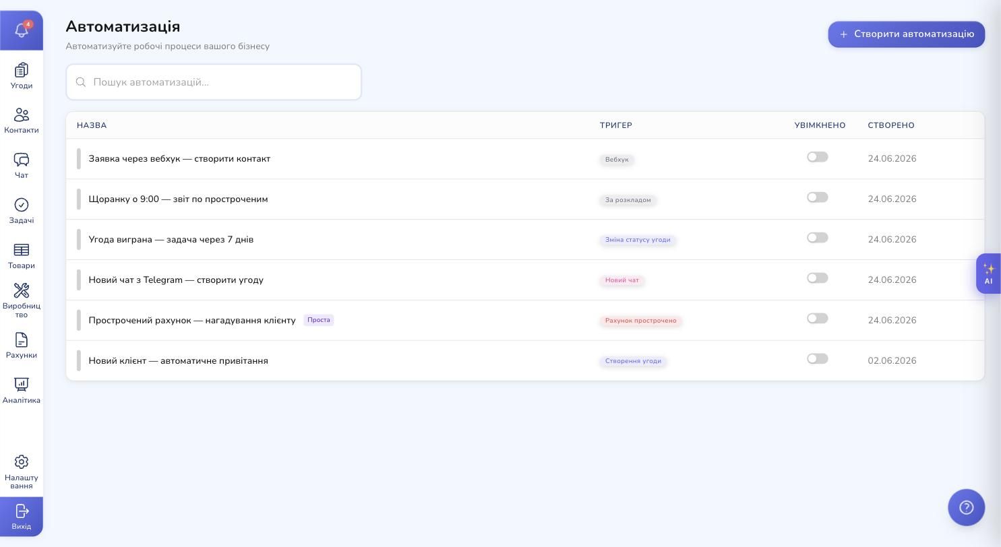Click the date 02.06.2026
The image size is (1001, 547).
coord(892,361)
